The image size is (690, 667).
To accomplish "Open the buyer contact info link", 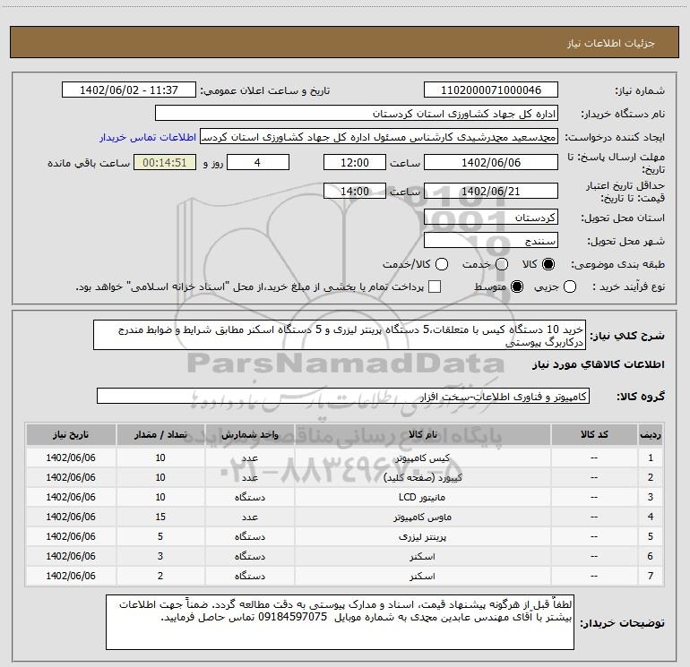I will tap(148, 137).
